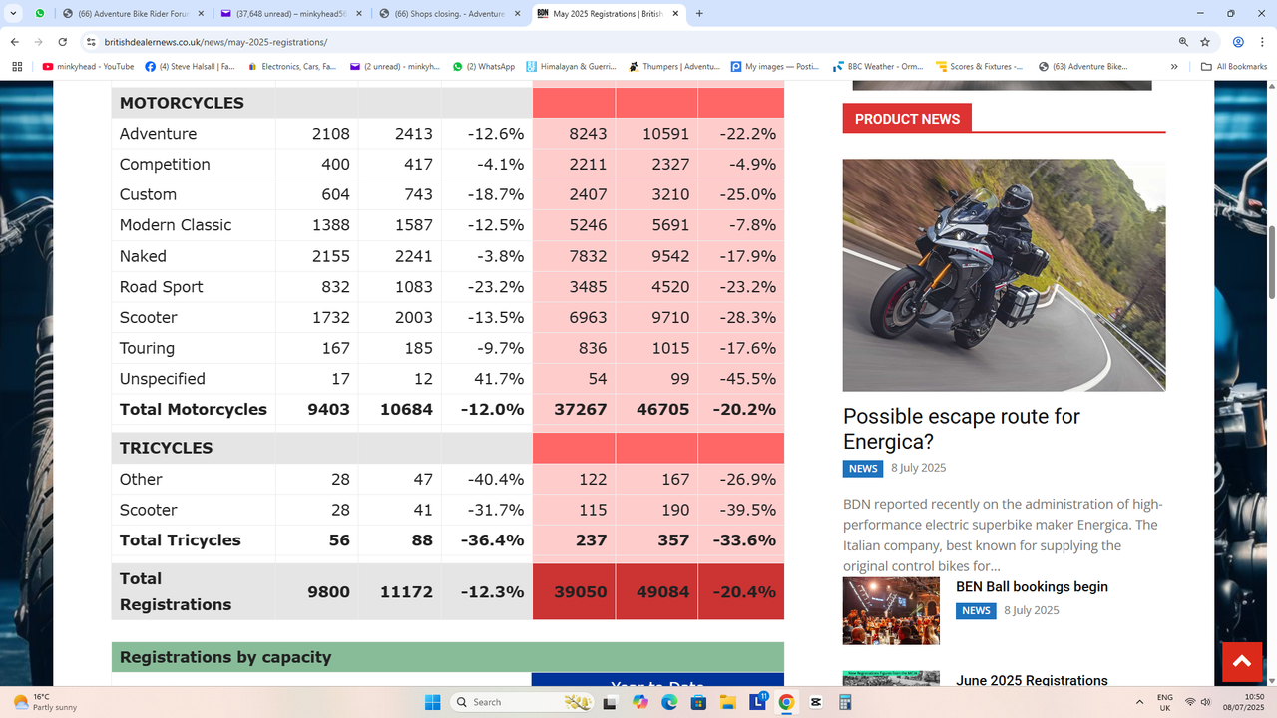The image size is (1277, 718).
Task: Open the Windows Start menu
Action: click(x=432, y=702)
